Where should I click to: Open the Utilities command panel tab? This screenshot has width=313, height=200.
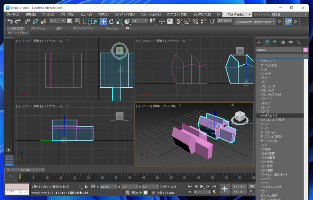pos(299,42)
